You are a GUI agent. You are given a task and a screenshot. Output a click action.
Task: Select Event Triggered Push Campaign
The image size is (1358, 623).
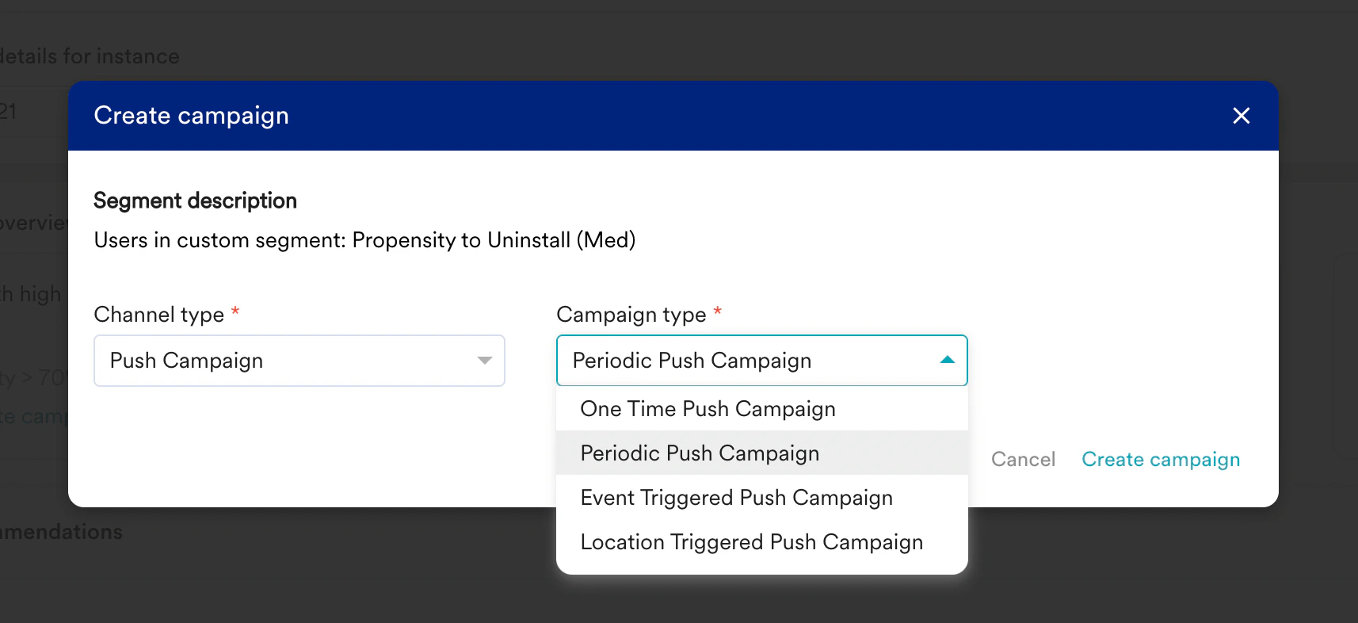737,497
